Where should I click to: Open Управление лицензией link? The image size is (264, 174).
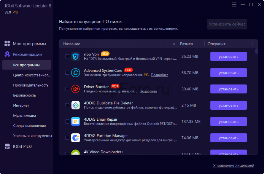point(233,165)
